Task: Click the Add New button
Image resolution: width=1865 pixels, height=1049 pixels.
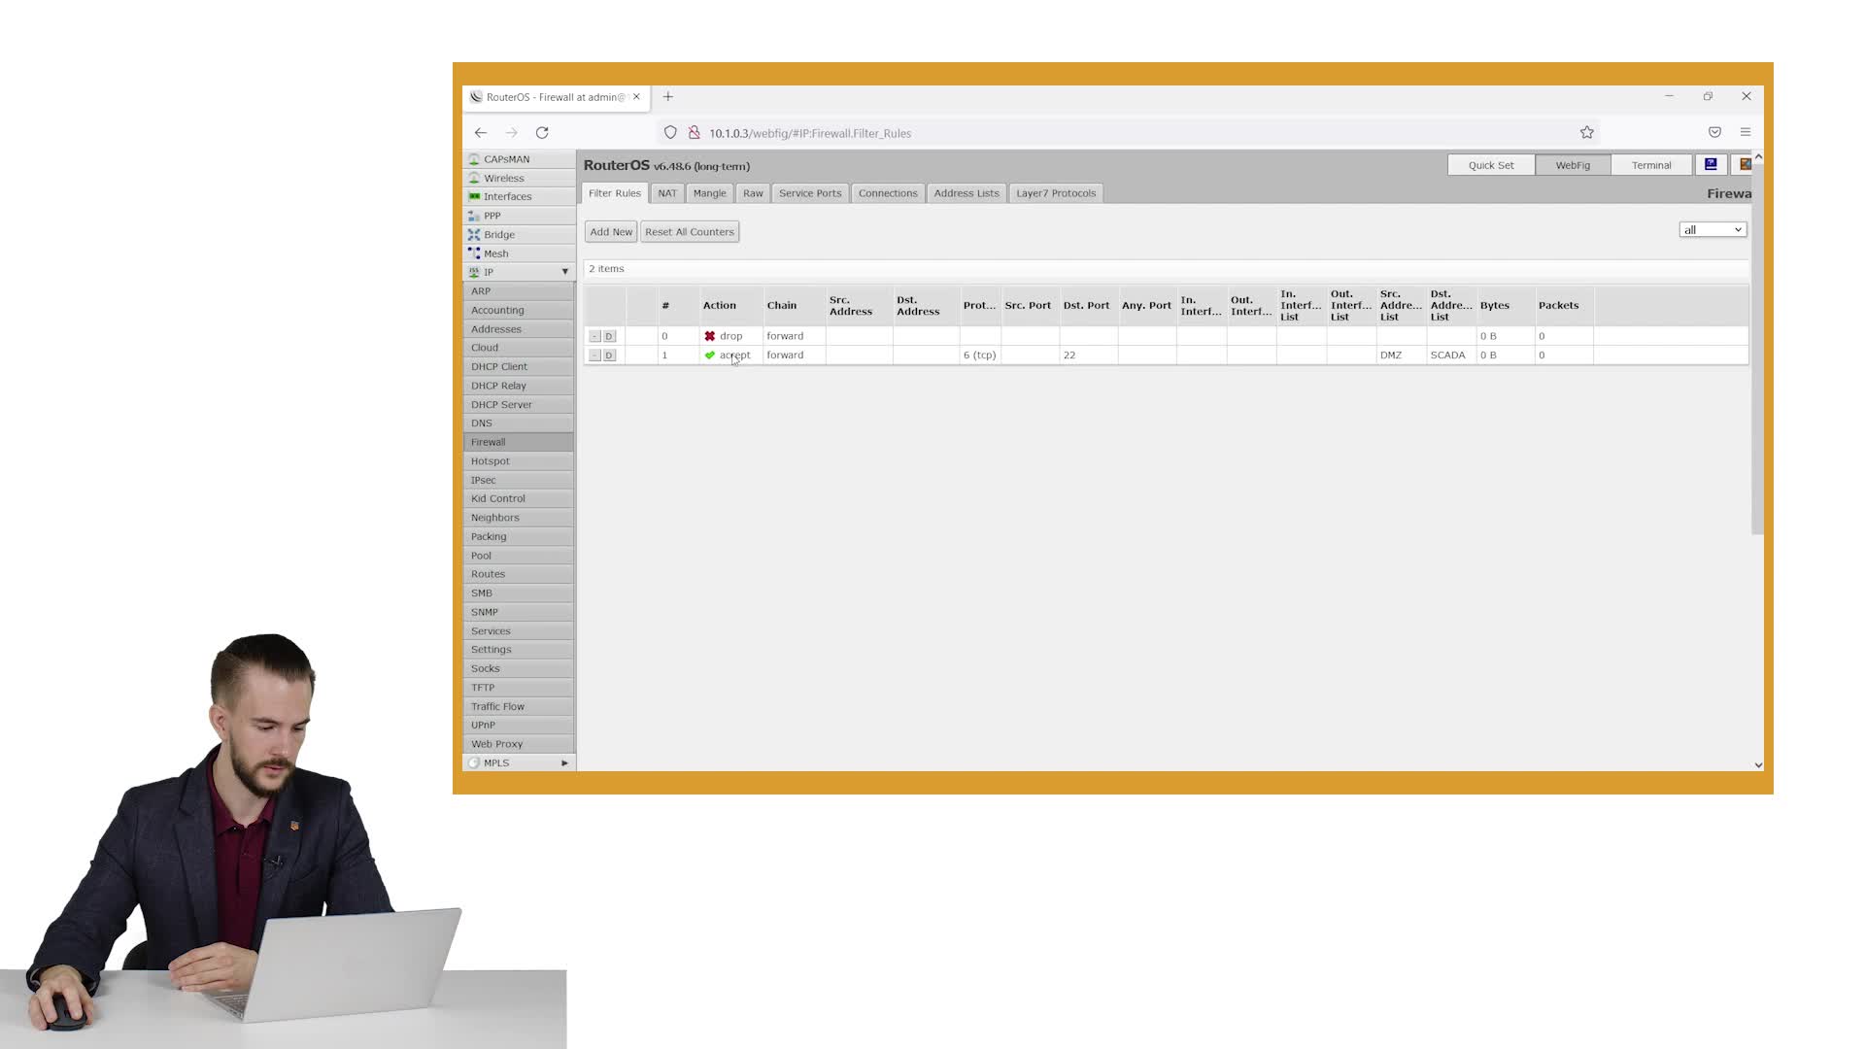Action: (611, 232)
